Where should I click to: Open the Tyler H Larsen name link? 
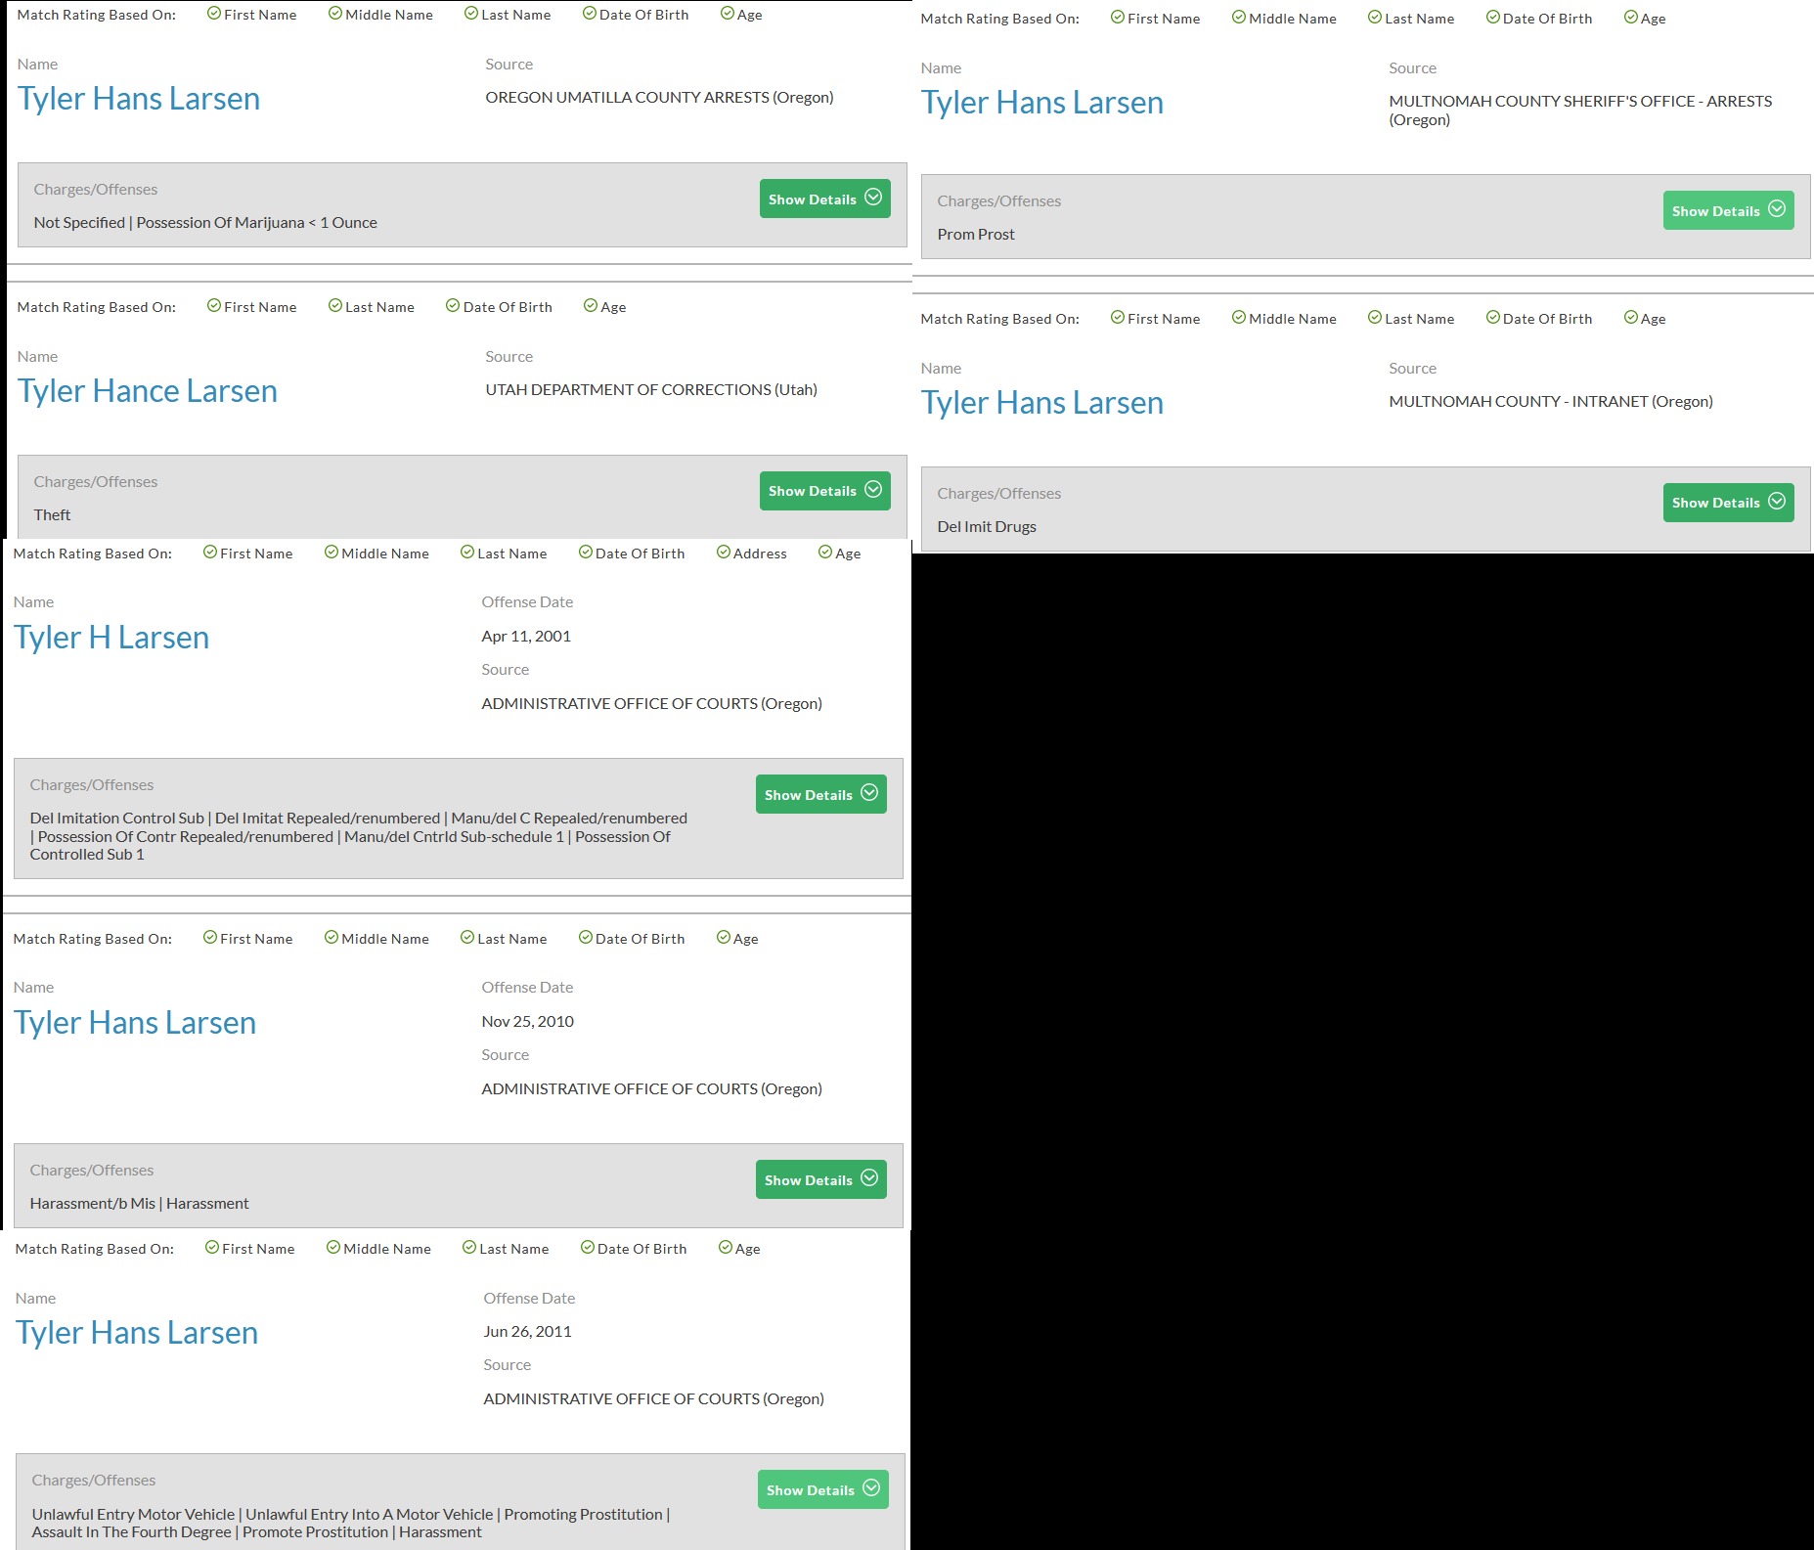point(111,638)
